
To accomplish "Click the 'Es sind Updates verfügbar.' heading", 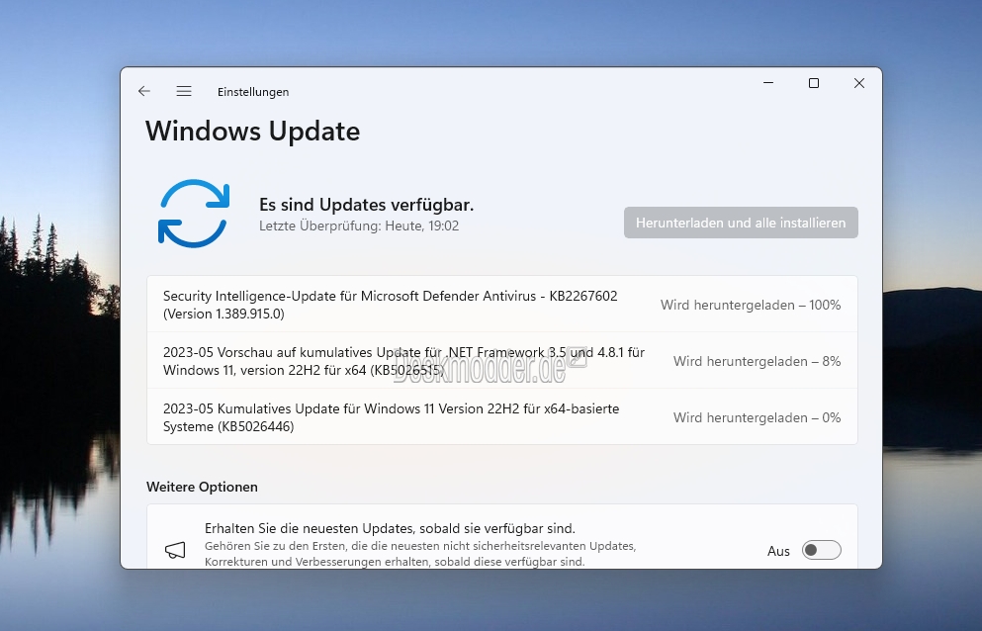I will pos(366,205).
